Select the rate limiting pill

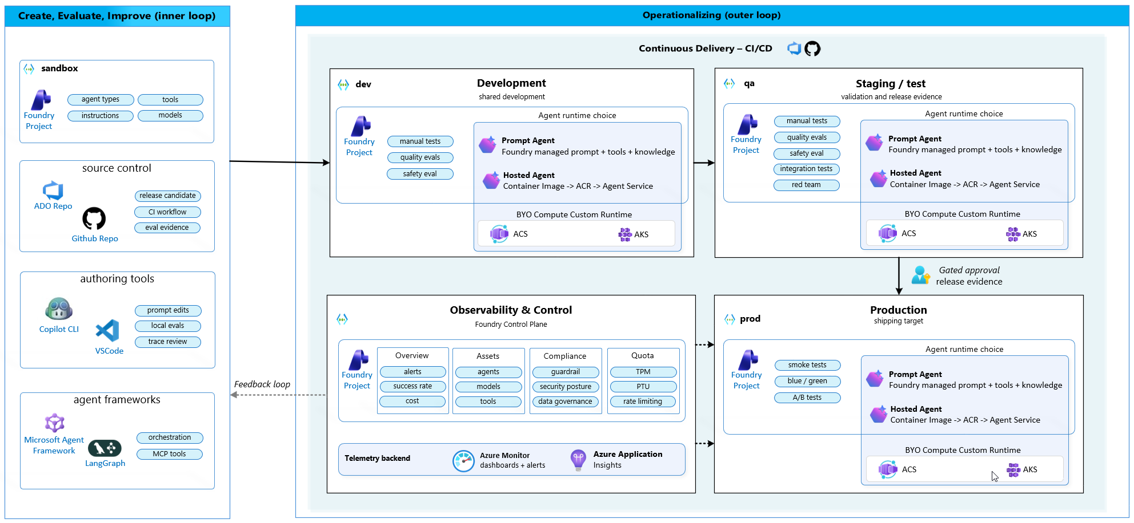click(x=643, y=402)
